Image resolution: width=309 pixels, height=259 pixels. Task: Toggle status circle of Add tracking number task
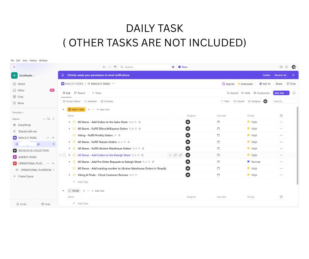(x=74, y=169)
